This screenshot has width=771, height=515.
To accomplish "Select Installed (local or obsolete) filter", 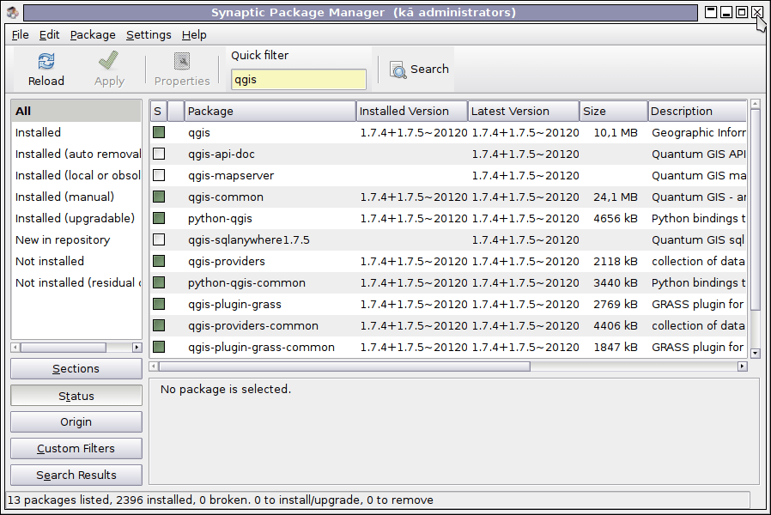I will (76, 175).
